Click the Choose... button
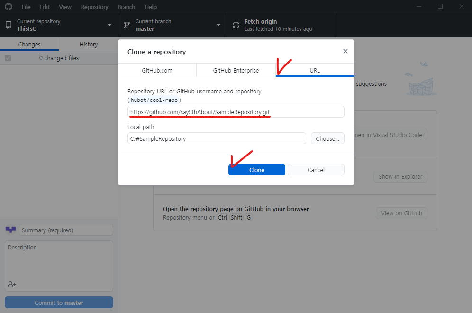 click(327, 138)
